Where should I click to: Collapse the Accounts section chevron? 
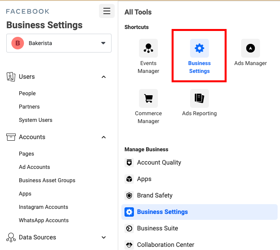104,137
